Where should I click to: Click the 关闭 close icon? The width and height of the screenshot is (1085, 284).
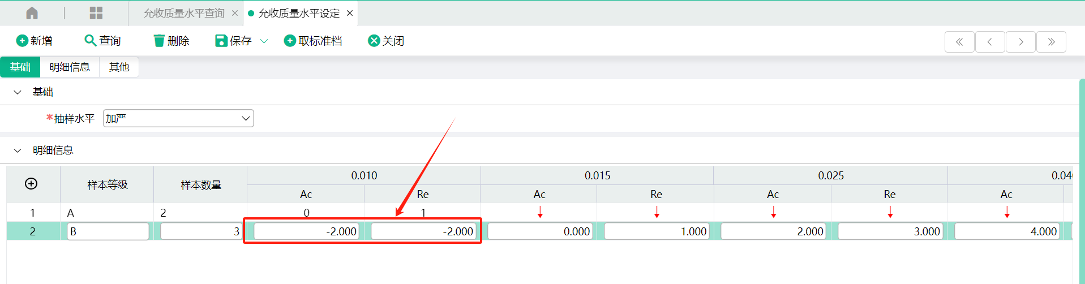(x=374, y=41)
